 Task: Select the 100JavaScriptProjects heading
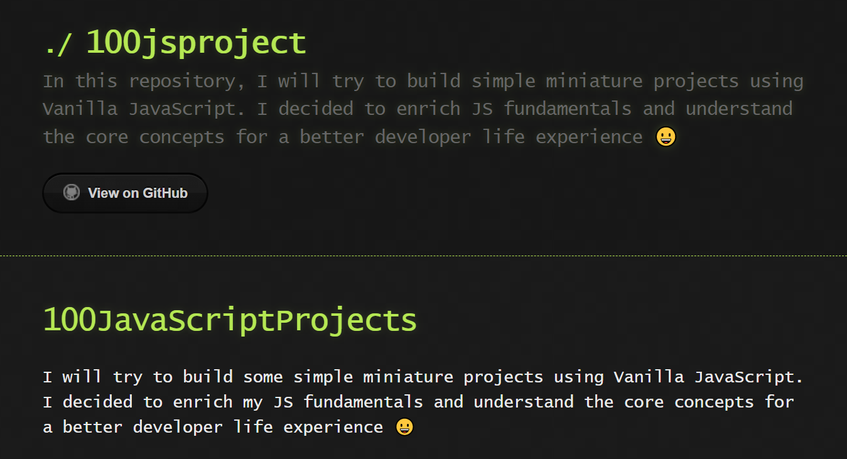click(230, 320)
